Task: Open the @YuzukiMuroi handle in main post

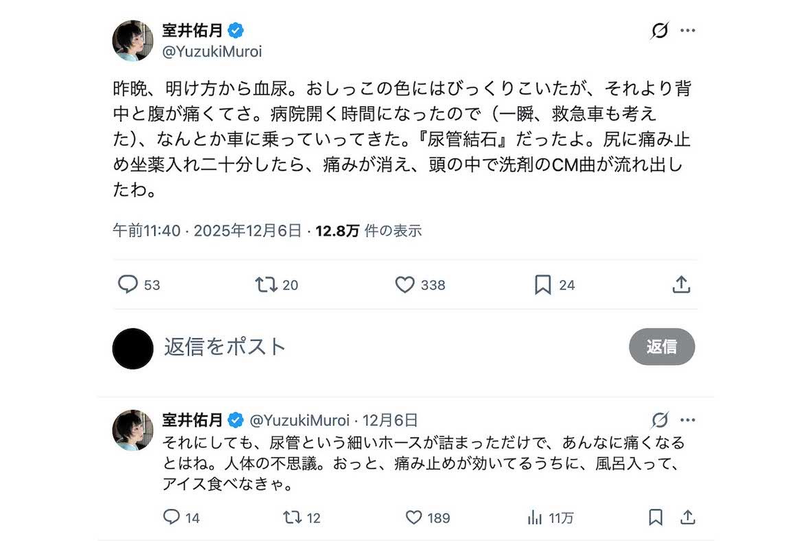Action: tap(212, 51)
